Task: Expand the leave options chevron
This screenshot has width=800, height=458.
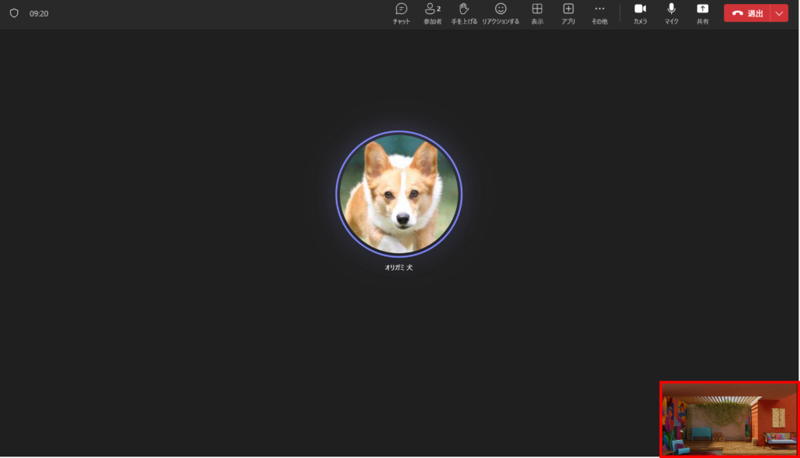Action: 779,13
